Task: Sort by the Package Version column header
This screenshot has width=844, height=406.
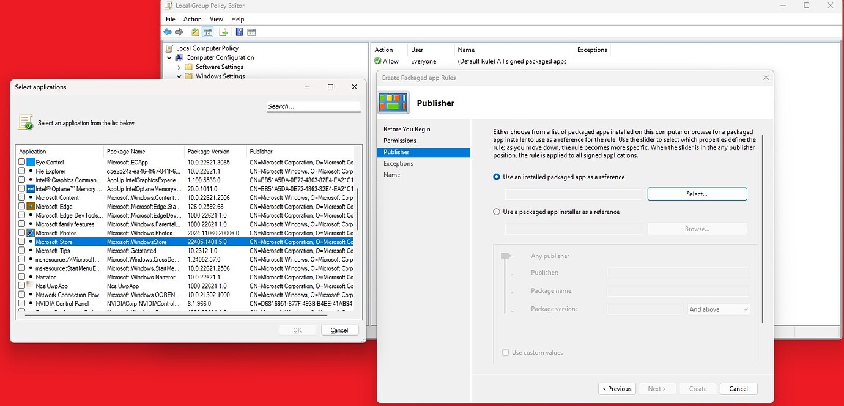Action: [215, 152]
